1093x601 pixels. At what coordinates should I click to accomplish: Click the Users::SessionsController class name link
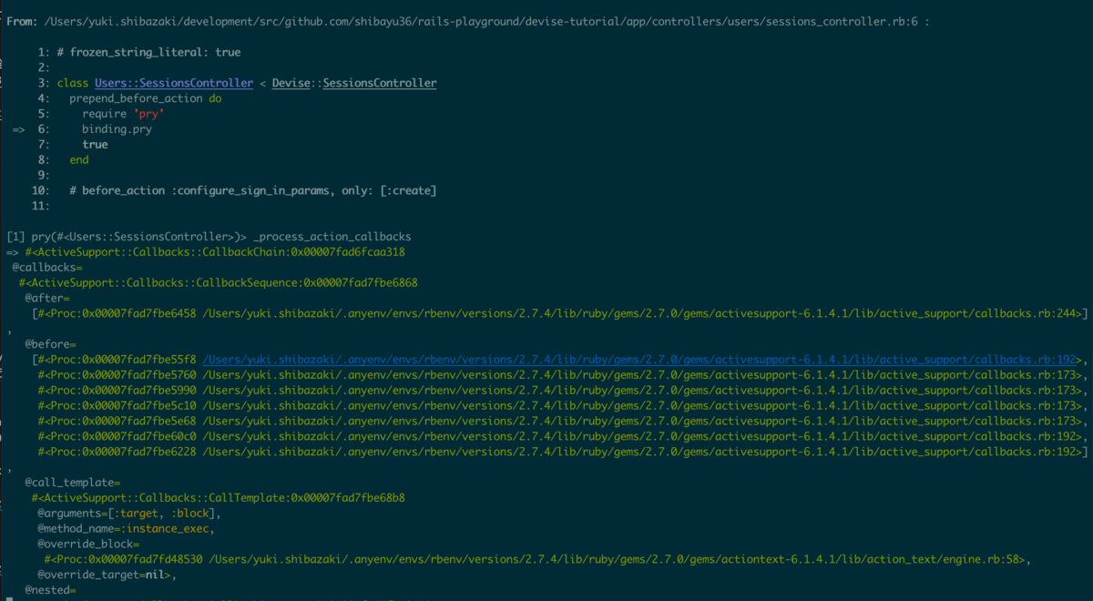pos(174,83)
